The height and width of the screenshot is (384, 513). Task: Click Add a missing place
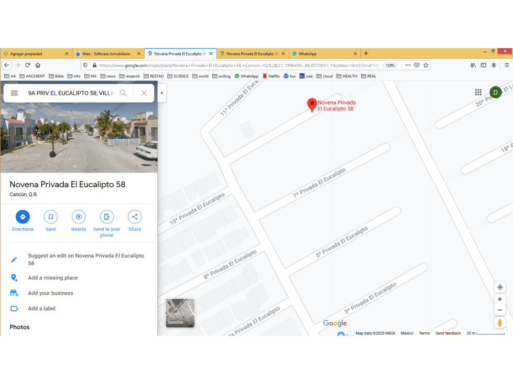pyautogui.click(x=53, y=278)
